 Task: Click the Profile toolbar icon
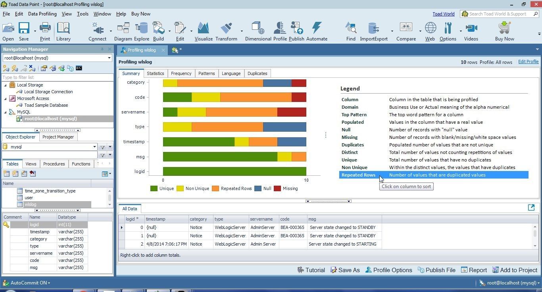point(280,28)
